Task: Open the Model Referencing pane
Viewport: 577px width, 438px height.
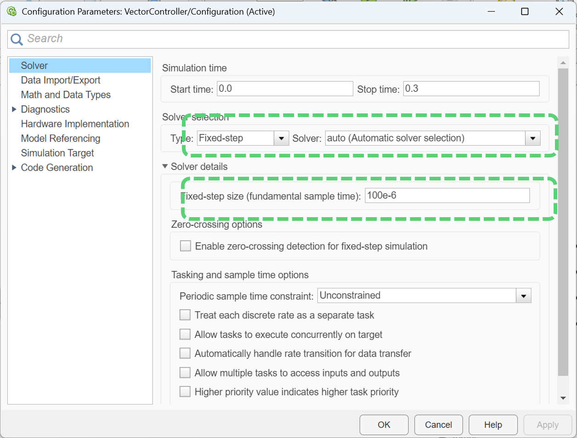Action: click(61, 139)
